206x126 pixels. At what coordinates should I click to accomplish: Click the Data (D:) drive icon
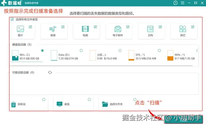coord(54,55)
